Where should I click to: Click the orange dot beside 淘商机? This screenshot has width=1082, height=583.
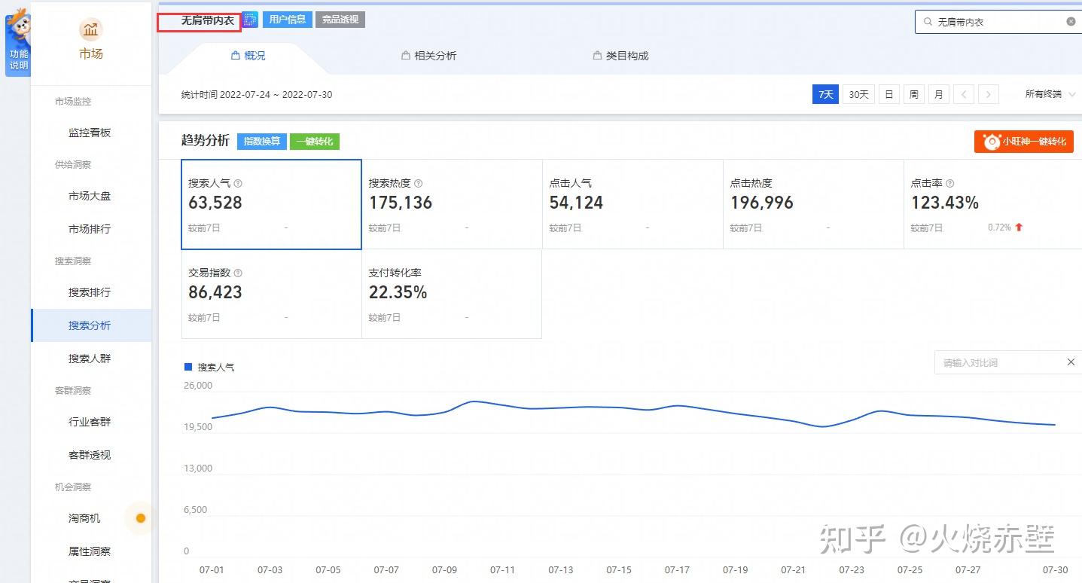point(140,518)
